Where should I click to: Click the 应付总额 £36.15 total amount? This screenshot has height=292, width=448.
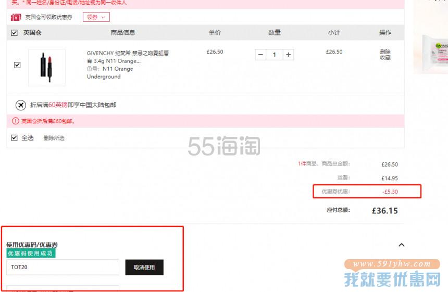[384, 211]
